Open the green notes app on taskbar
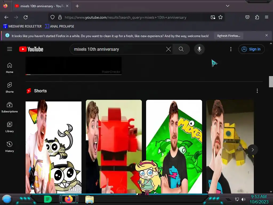This screenshot has height=205, width=273. pyautogui.click(x=48, y=199)
